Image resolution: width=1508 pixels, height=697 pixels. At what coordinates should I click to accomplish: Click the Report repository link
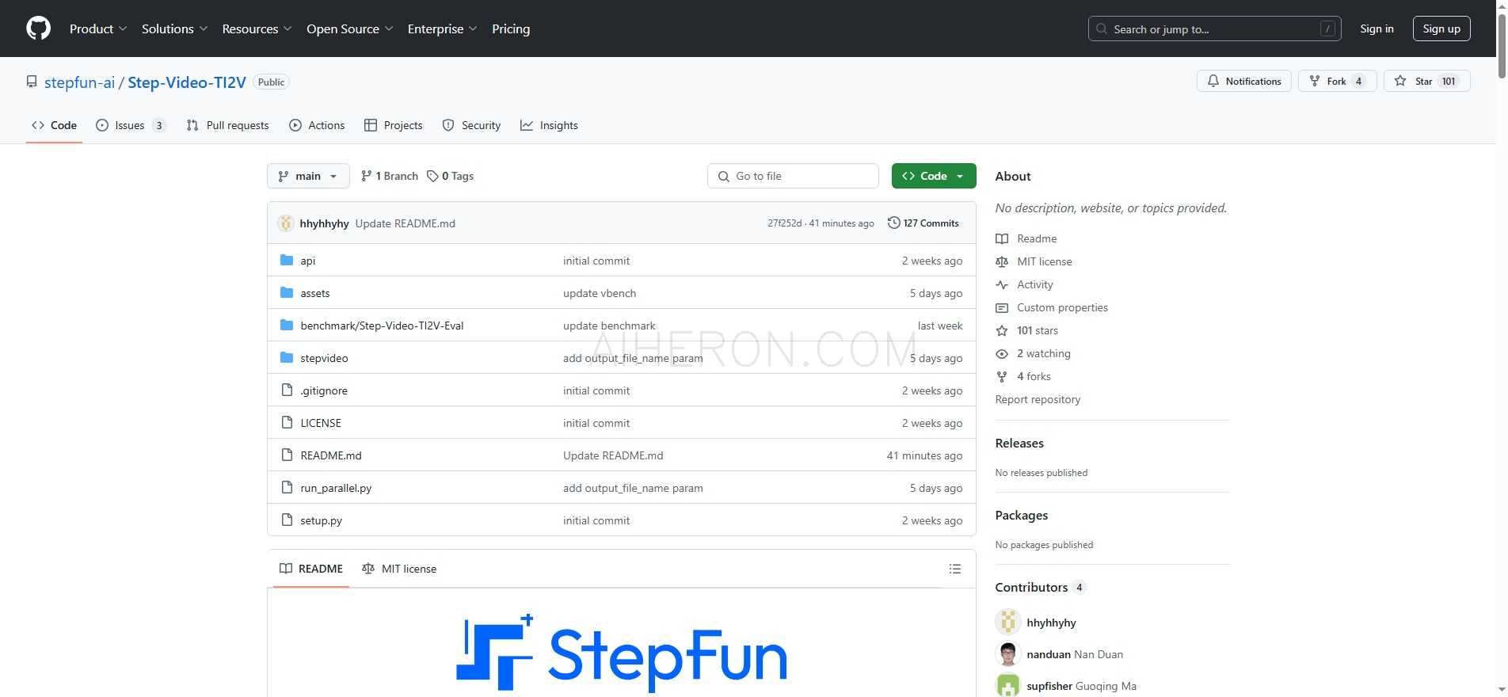tap(1038, 399)
